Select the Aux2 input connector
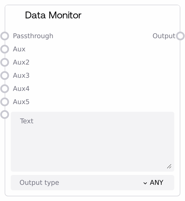The width and height of the screenshot is (185, 201). point(5,62)
